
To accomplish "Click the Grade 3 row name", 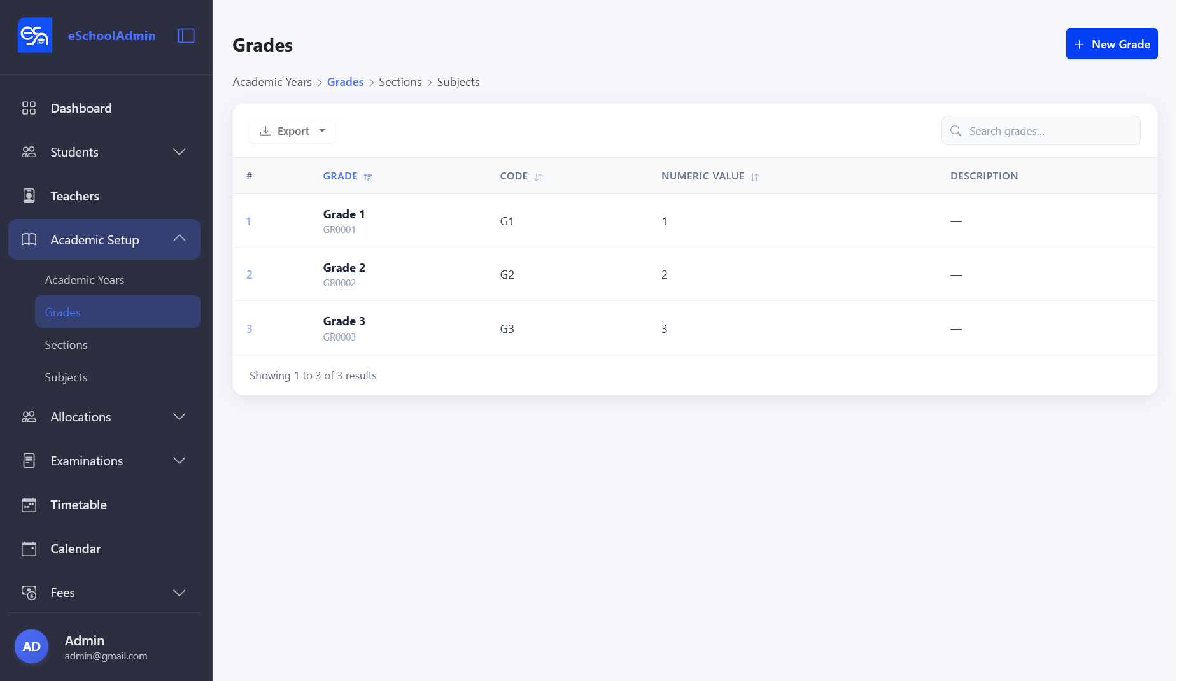I will [344, 321].
